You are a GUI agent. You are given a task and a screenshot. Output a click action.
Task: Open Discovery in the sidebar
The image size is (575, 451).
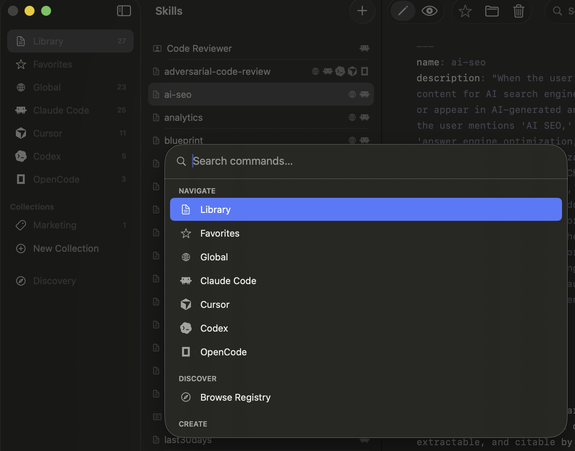[x=71, y=281]
